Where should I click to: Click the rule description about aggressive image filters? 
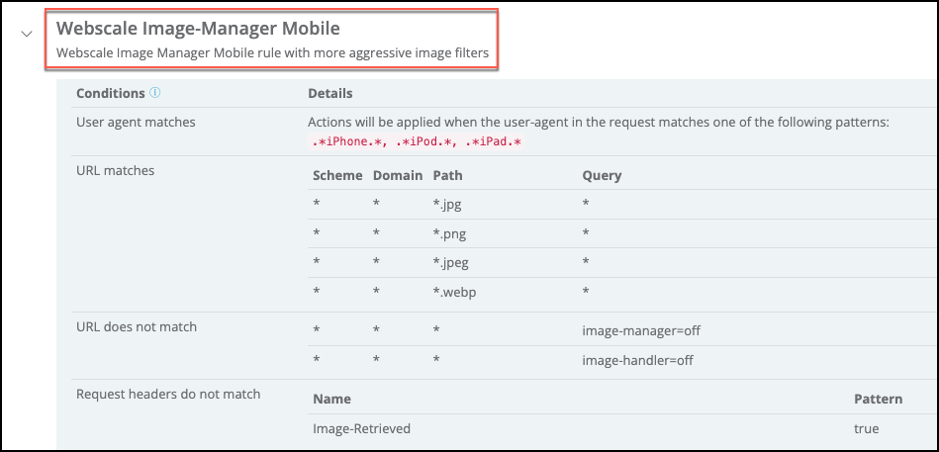pos(272,53)
